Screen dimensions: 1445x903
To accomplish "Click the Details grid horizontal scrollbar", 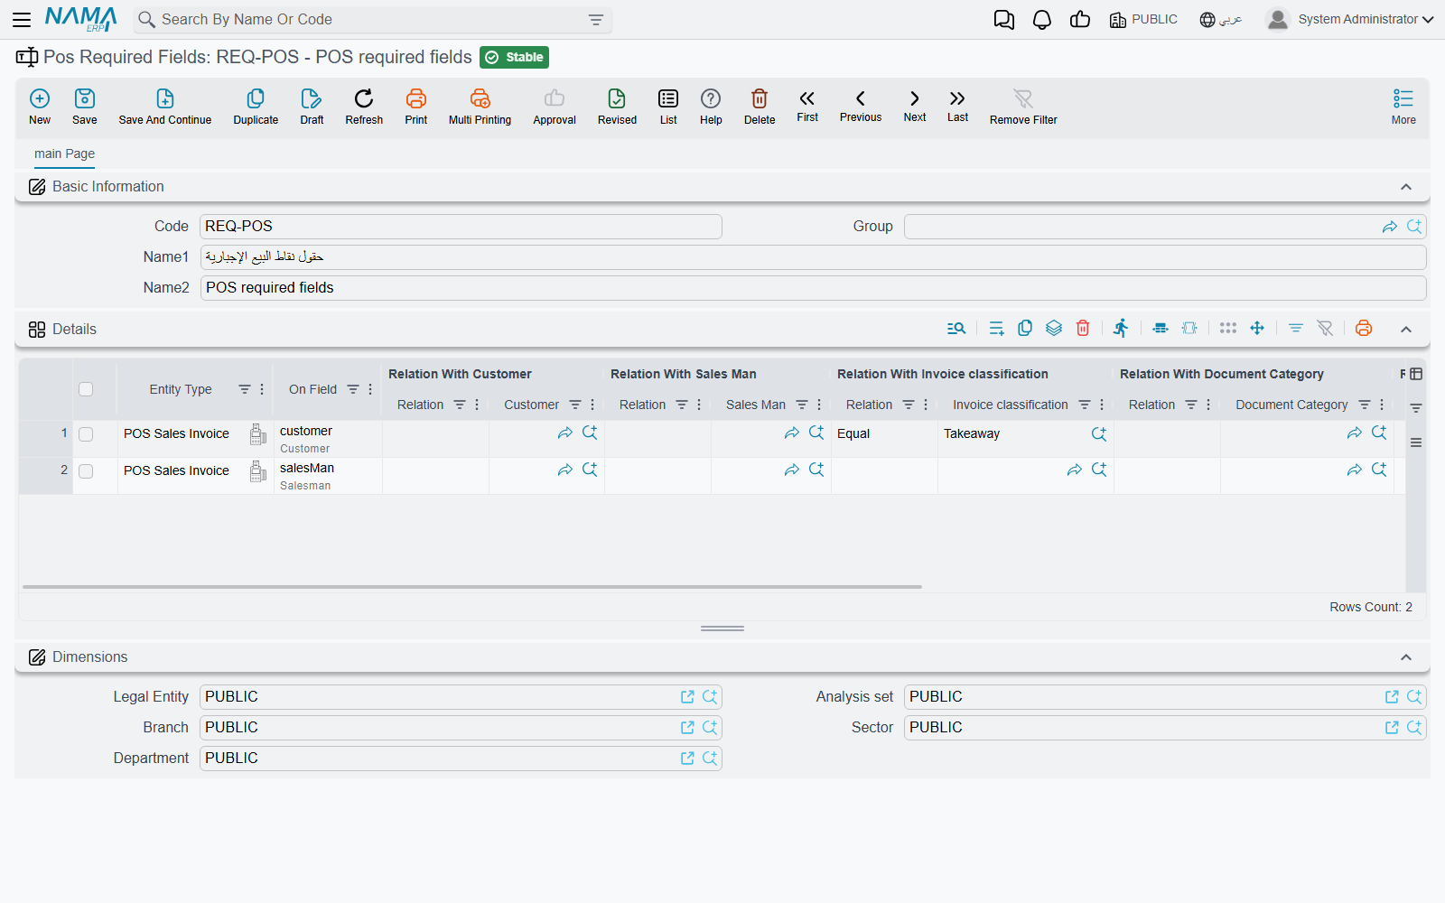I will pyautogui.click(x=472, y=587).
